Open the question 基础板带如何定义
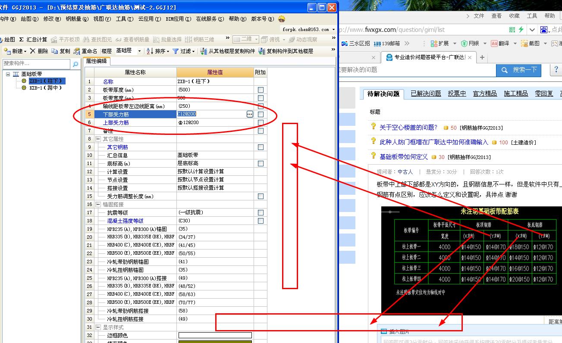This screenshot has width=562, height=343. pos(404,157)
